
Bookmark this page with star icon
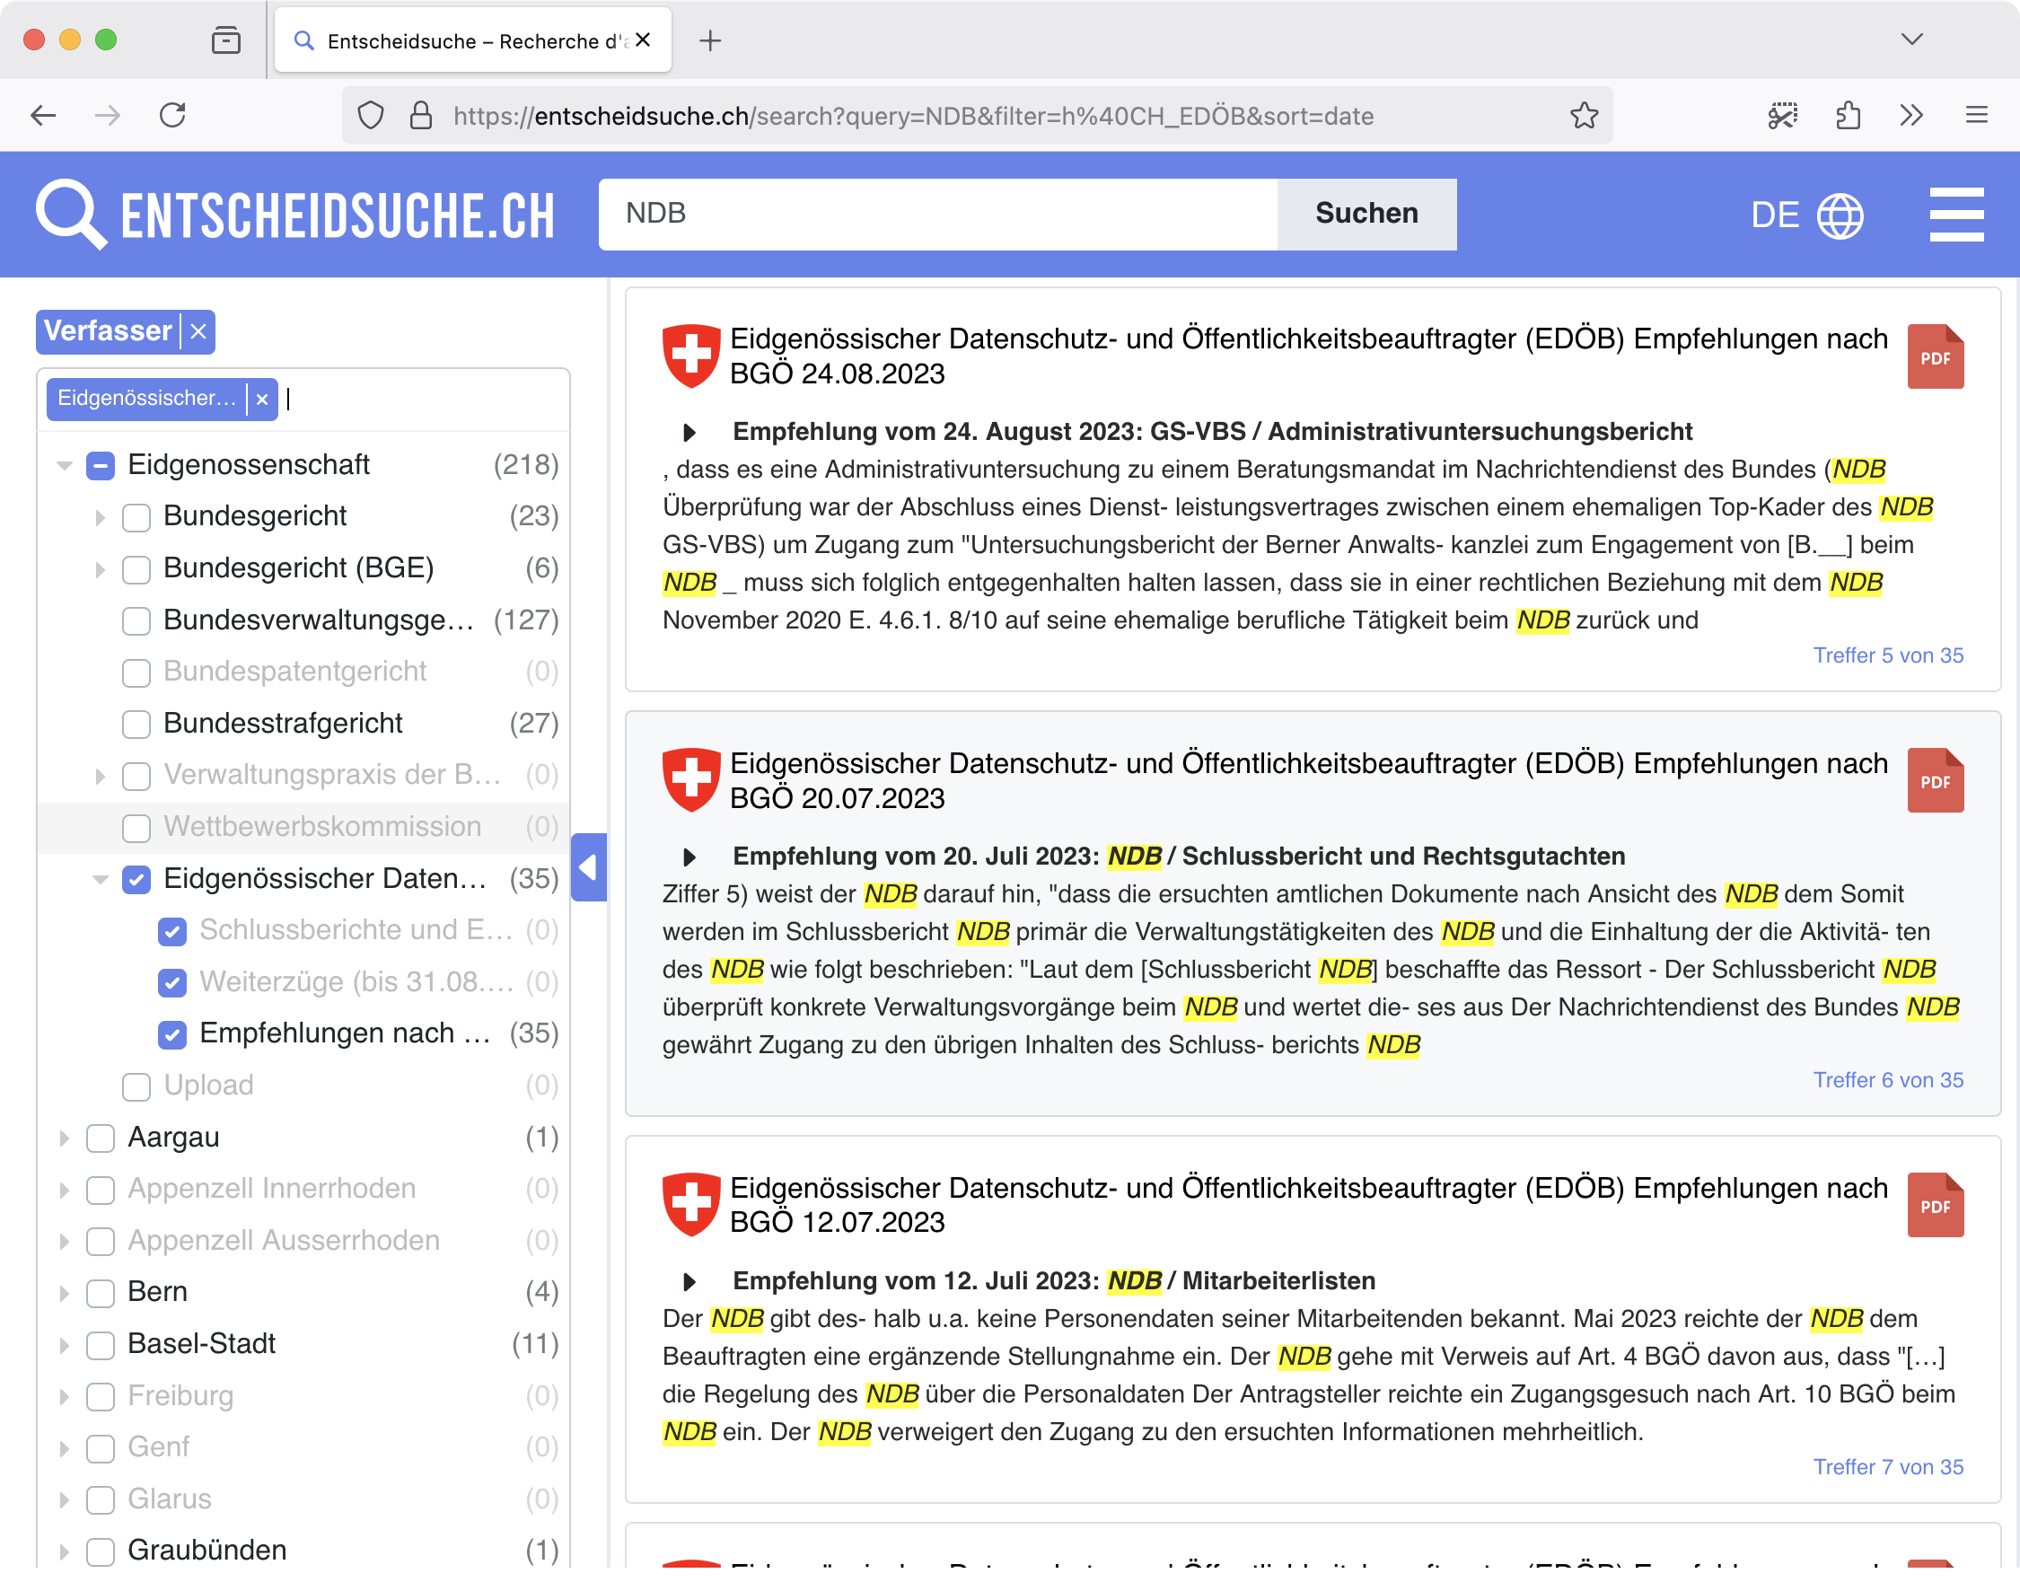tap(1584, 116)
